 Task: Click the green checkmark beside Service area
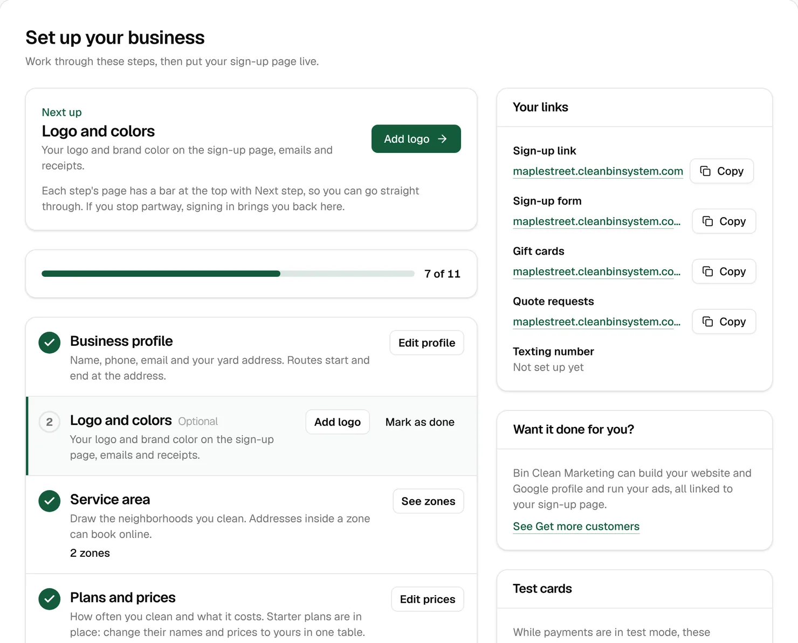[50, 501]
